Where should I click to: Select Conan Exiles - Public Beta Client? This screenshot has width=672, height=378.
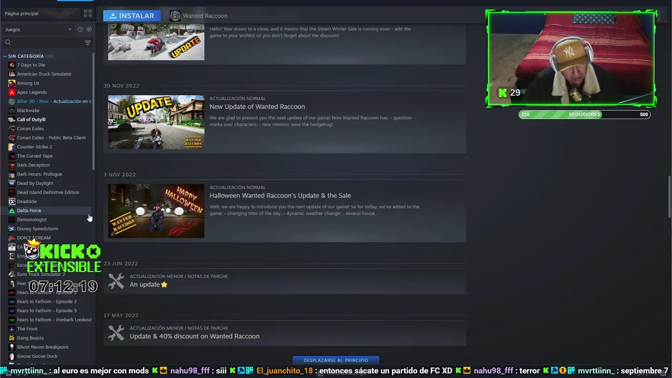tap(51, 138)
